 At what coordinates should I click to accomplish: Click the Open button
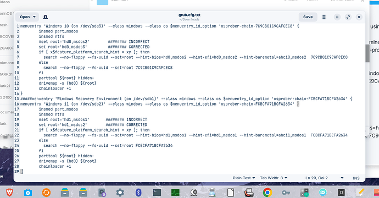coord(25,17)
